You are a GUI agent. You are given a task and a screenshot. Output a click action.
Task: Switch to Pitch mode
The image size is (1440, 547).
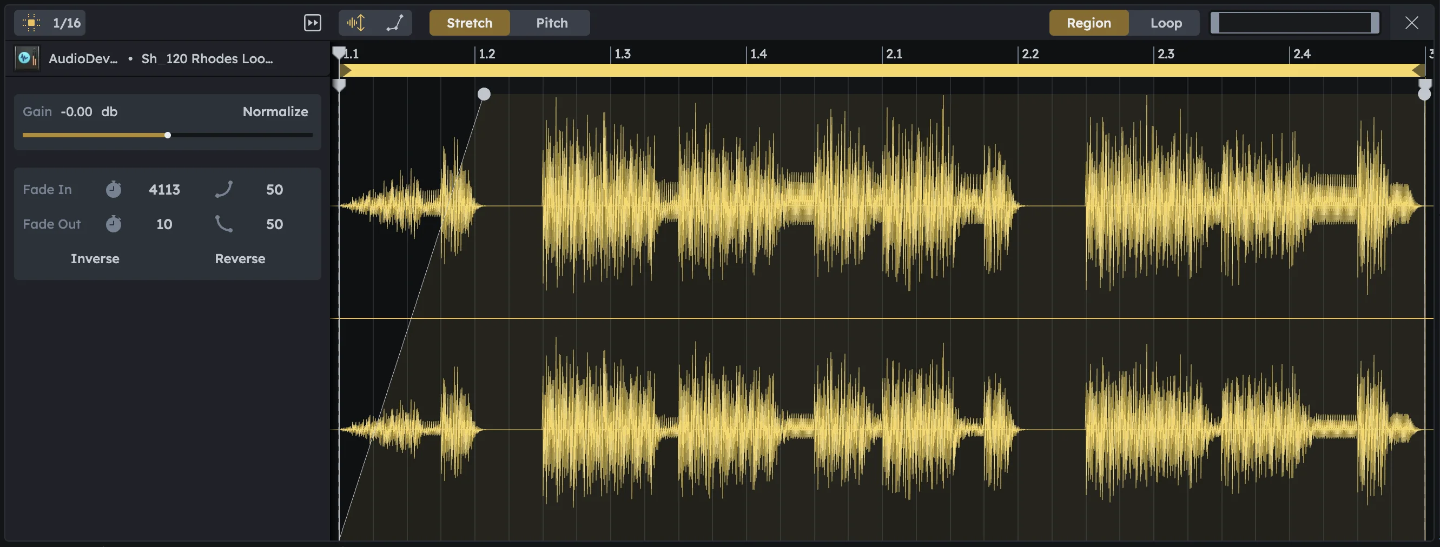point(551,23)
